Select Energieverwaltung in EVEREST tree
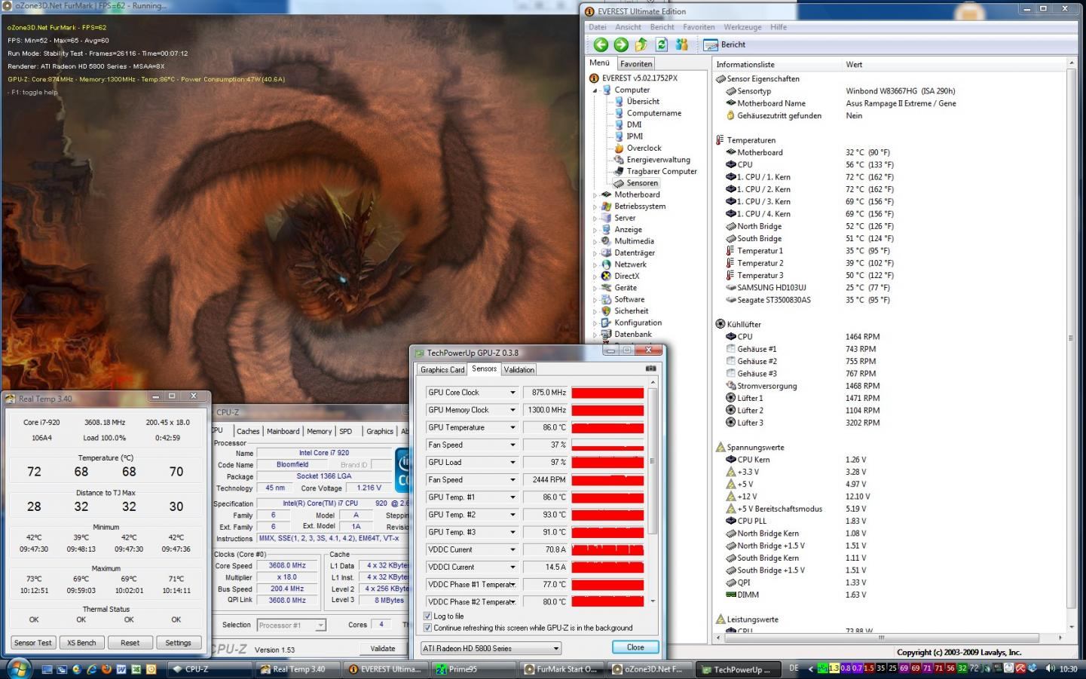The height and width of the screenshot is (679, 1086). click(658, 160)
